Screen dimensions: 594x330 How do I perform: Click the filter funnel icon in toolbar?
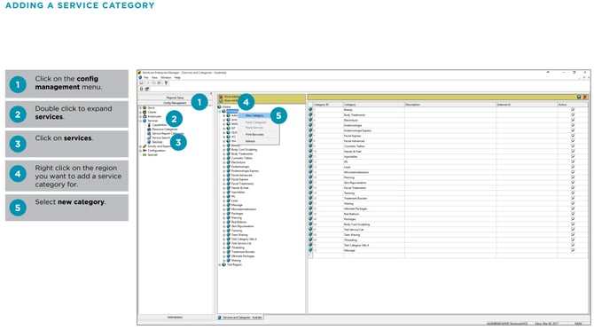coord(166,83)
